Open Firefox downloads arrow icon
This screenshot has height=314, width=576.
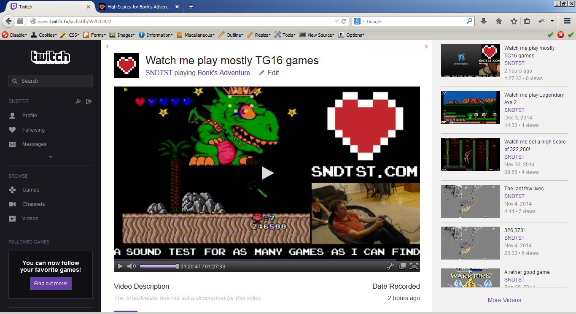click(x=484, y=21)
